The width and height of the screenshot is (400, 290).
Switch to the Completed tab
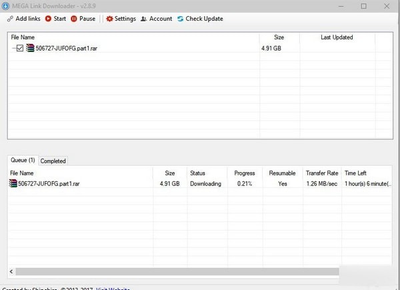[x=53, y=161]
